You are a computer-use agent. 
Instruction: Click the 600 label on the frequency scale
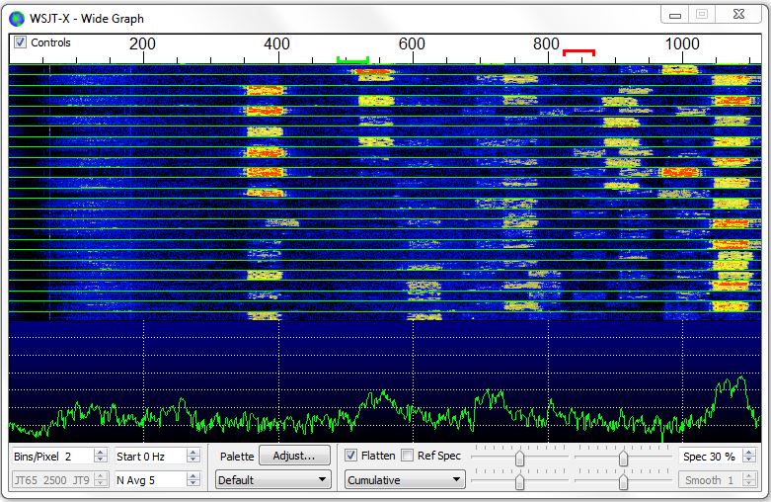click(412, 44)
